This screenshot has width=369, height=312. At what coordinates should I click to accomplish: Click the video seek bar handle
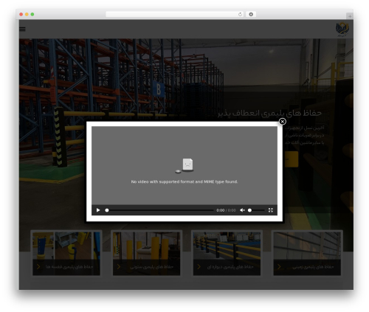pos(107,210)
